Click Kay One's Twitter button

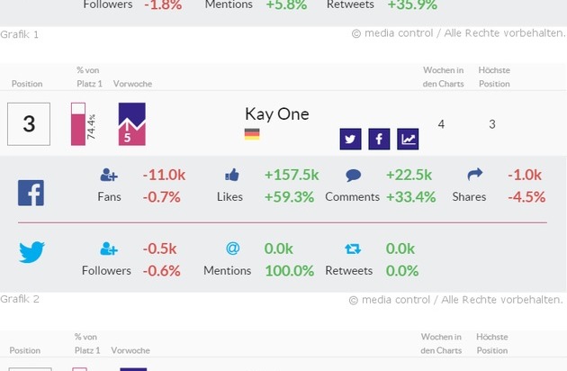pyautogui.click(x=350, y=139)
